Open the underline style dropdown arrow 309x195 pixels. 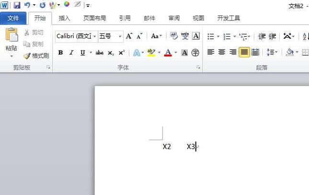[x=91, y=53]
